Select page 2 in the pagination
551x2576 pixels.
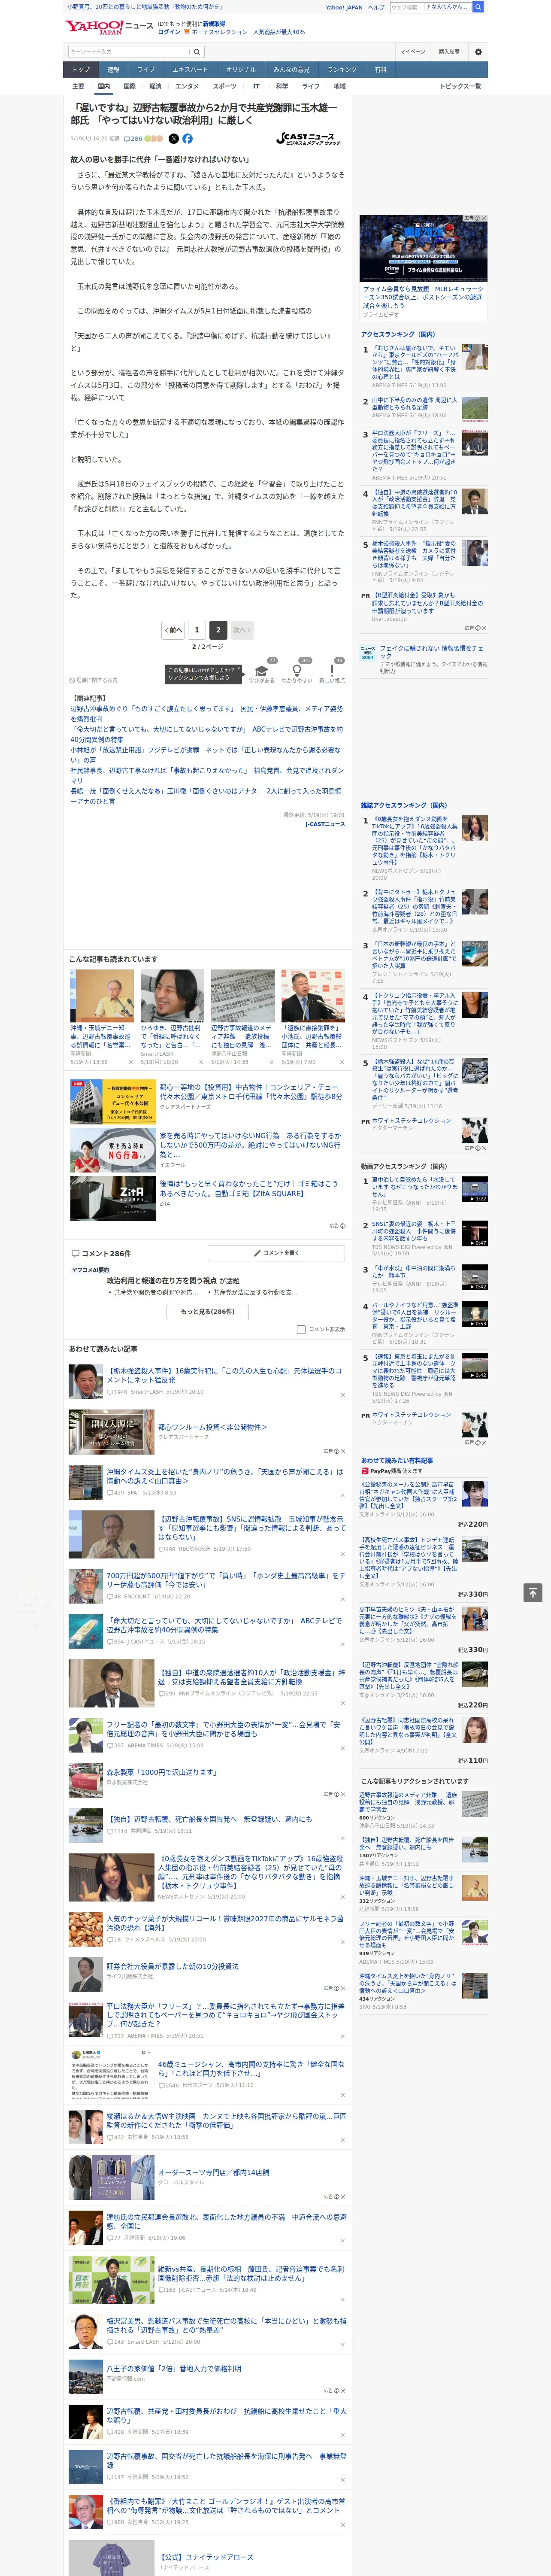217,630
